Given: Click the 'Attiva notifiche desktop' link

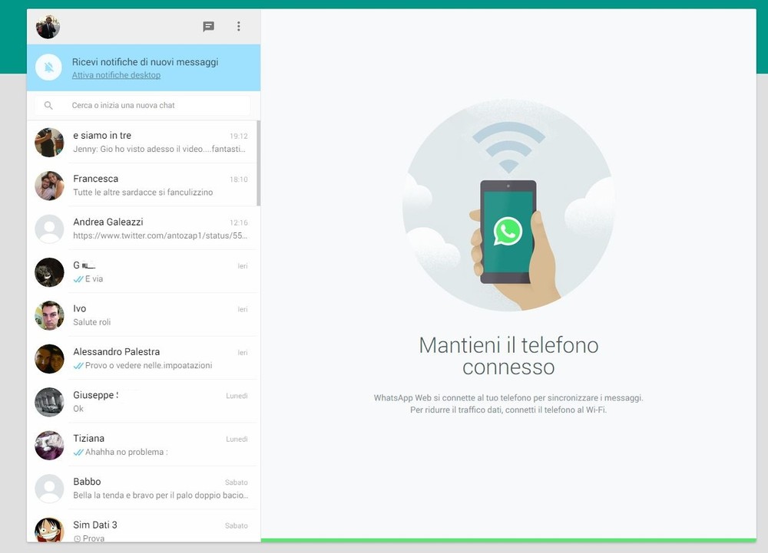Looking at the screenshot, I should (x=116, y=75).
